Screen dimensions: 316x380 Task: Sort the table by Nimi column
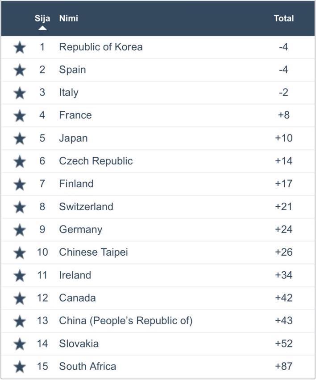coord(68,19)
